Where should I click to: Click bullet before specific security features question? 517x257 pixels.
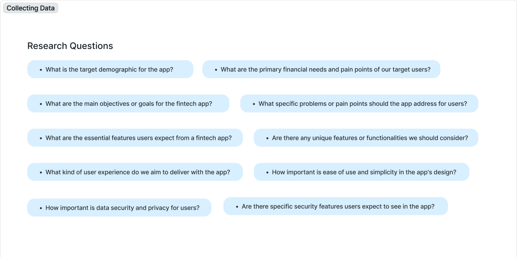pyautogui.click(x=237, y=207)
